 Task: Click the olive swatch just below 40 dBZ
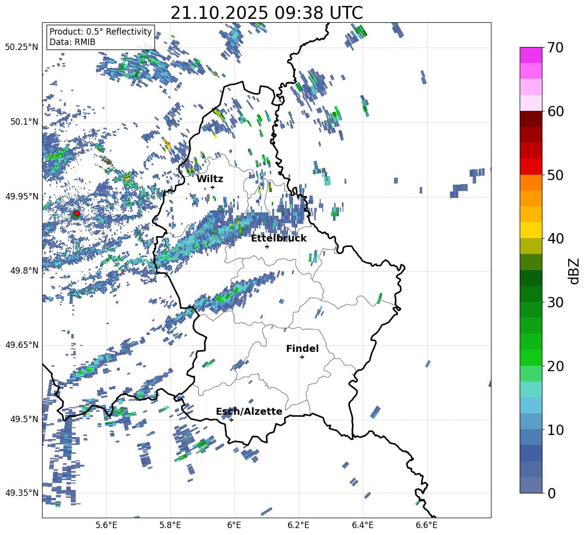click(x=531, y=246)
